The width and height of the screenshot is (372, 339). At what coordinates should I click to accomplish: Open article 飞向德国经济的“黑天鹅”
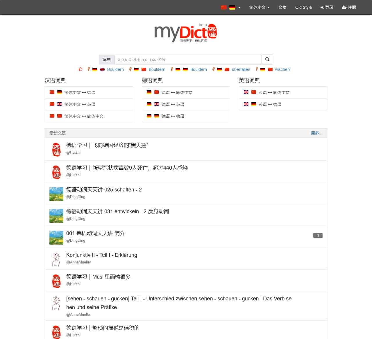point(107,145)
